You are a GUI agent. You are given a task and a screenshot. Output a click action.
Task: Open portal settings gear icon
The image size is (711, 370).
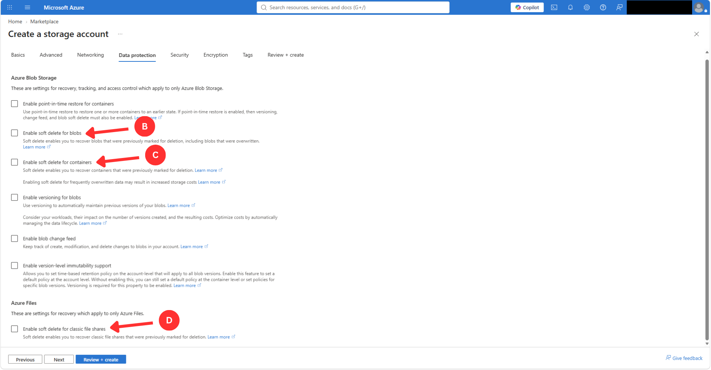tap(587, 7)
